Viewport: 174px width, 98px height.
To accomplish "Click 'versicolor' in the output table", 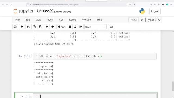I will click(x=43, y=77).
